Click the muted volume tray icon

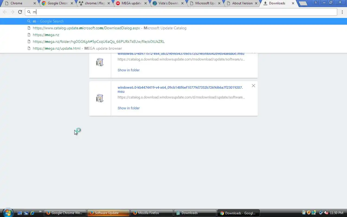326,213
